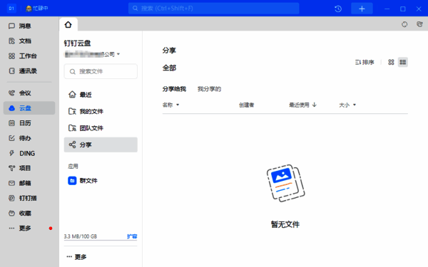Open To-do (待办) in the sidebar
Viewport: 428px width, 267px height.
tap(20, 138)
